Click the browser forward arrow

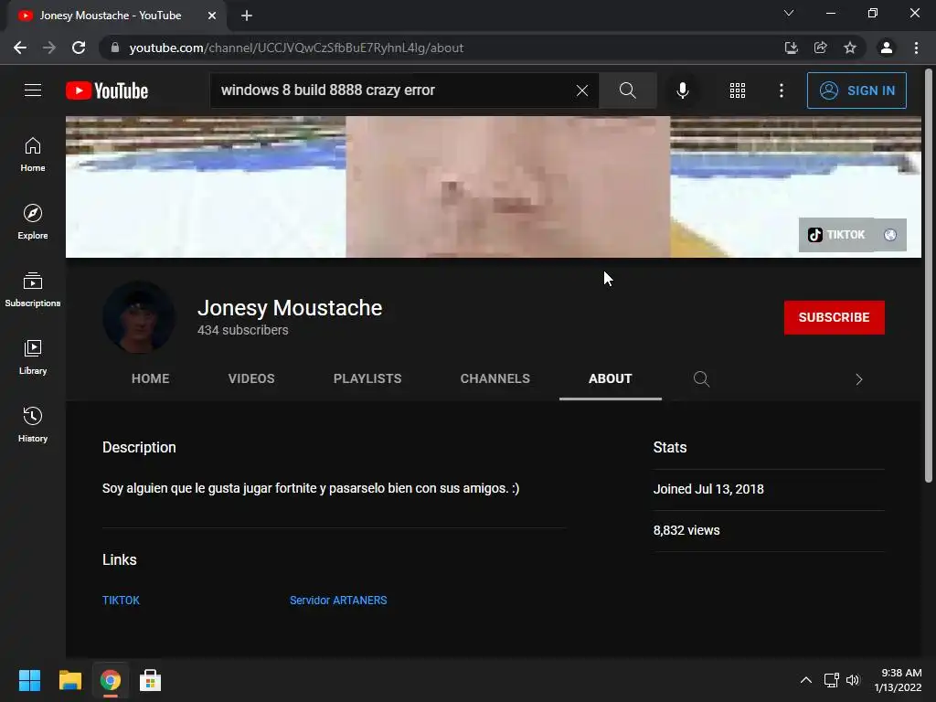point(49,48)
